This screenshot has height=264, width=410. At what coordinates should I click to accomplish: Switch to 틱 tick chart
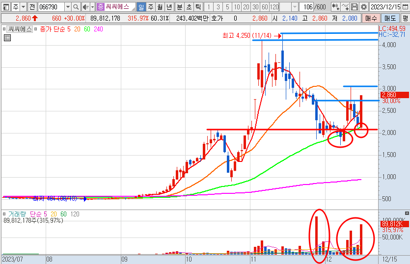click(198, 7)
